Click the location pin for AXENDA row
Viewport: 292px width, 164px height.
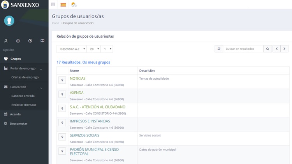coord(62,94)
